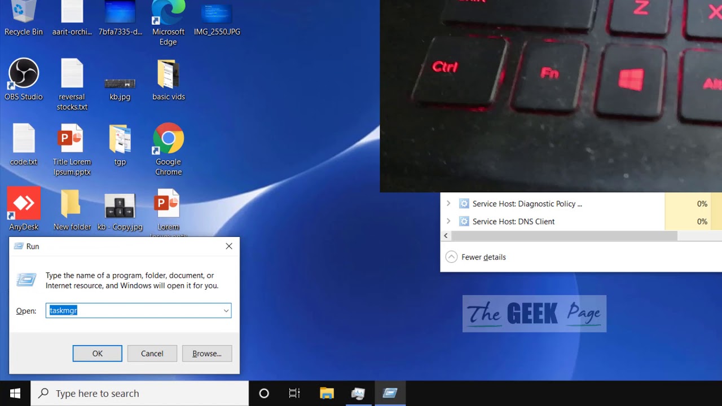Viewport: 722px width, 406px height.
Task: Click the Run dialog taskbar icon
Action: click(390, 394)
